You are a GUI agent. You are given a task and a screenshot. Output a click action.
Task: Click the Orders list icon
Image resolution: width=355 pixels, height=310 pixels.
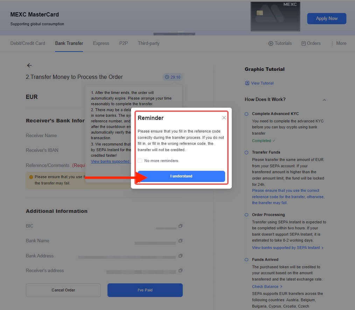click(x=304, y=43)
